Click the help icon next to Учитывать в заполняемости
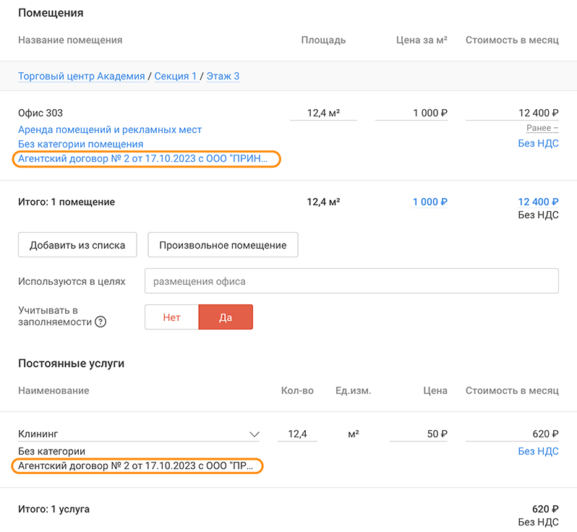 click(101, 322)
